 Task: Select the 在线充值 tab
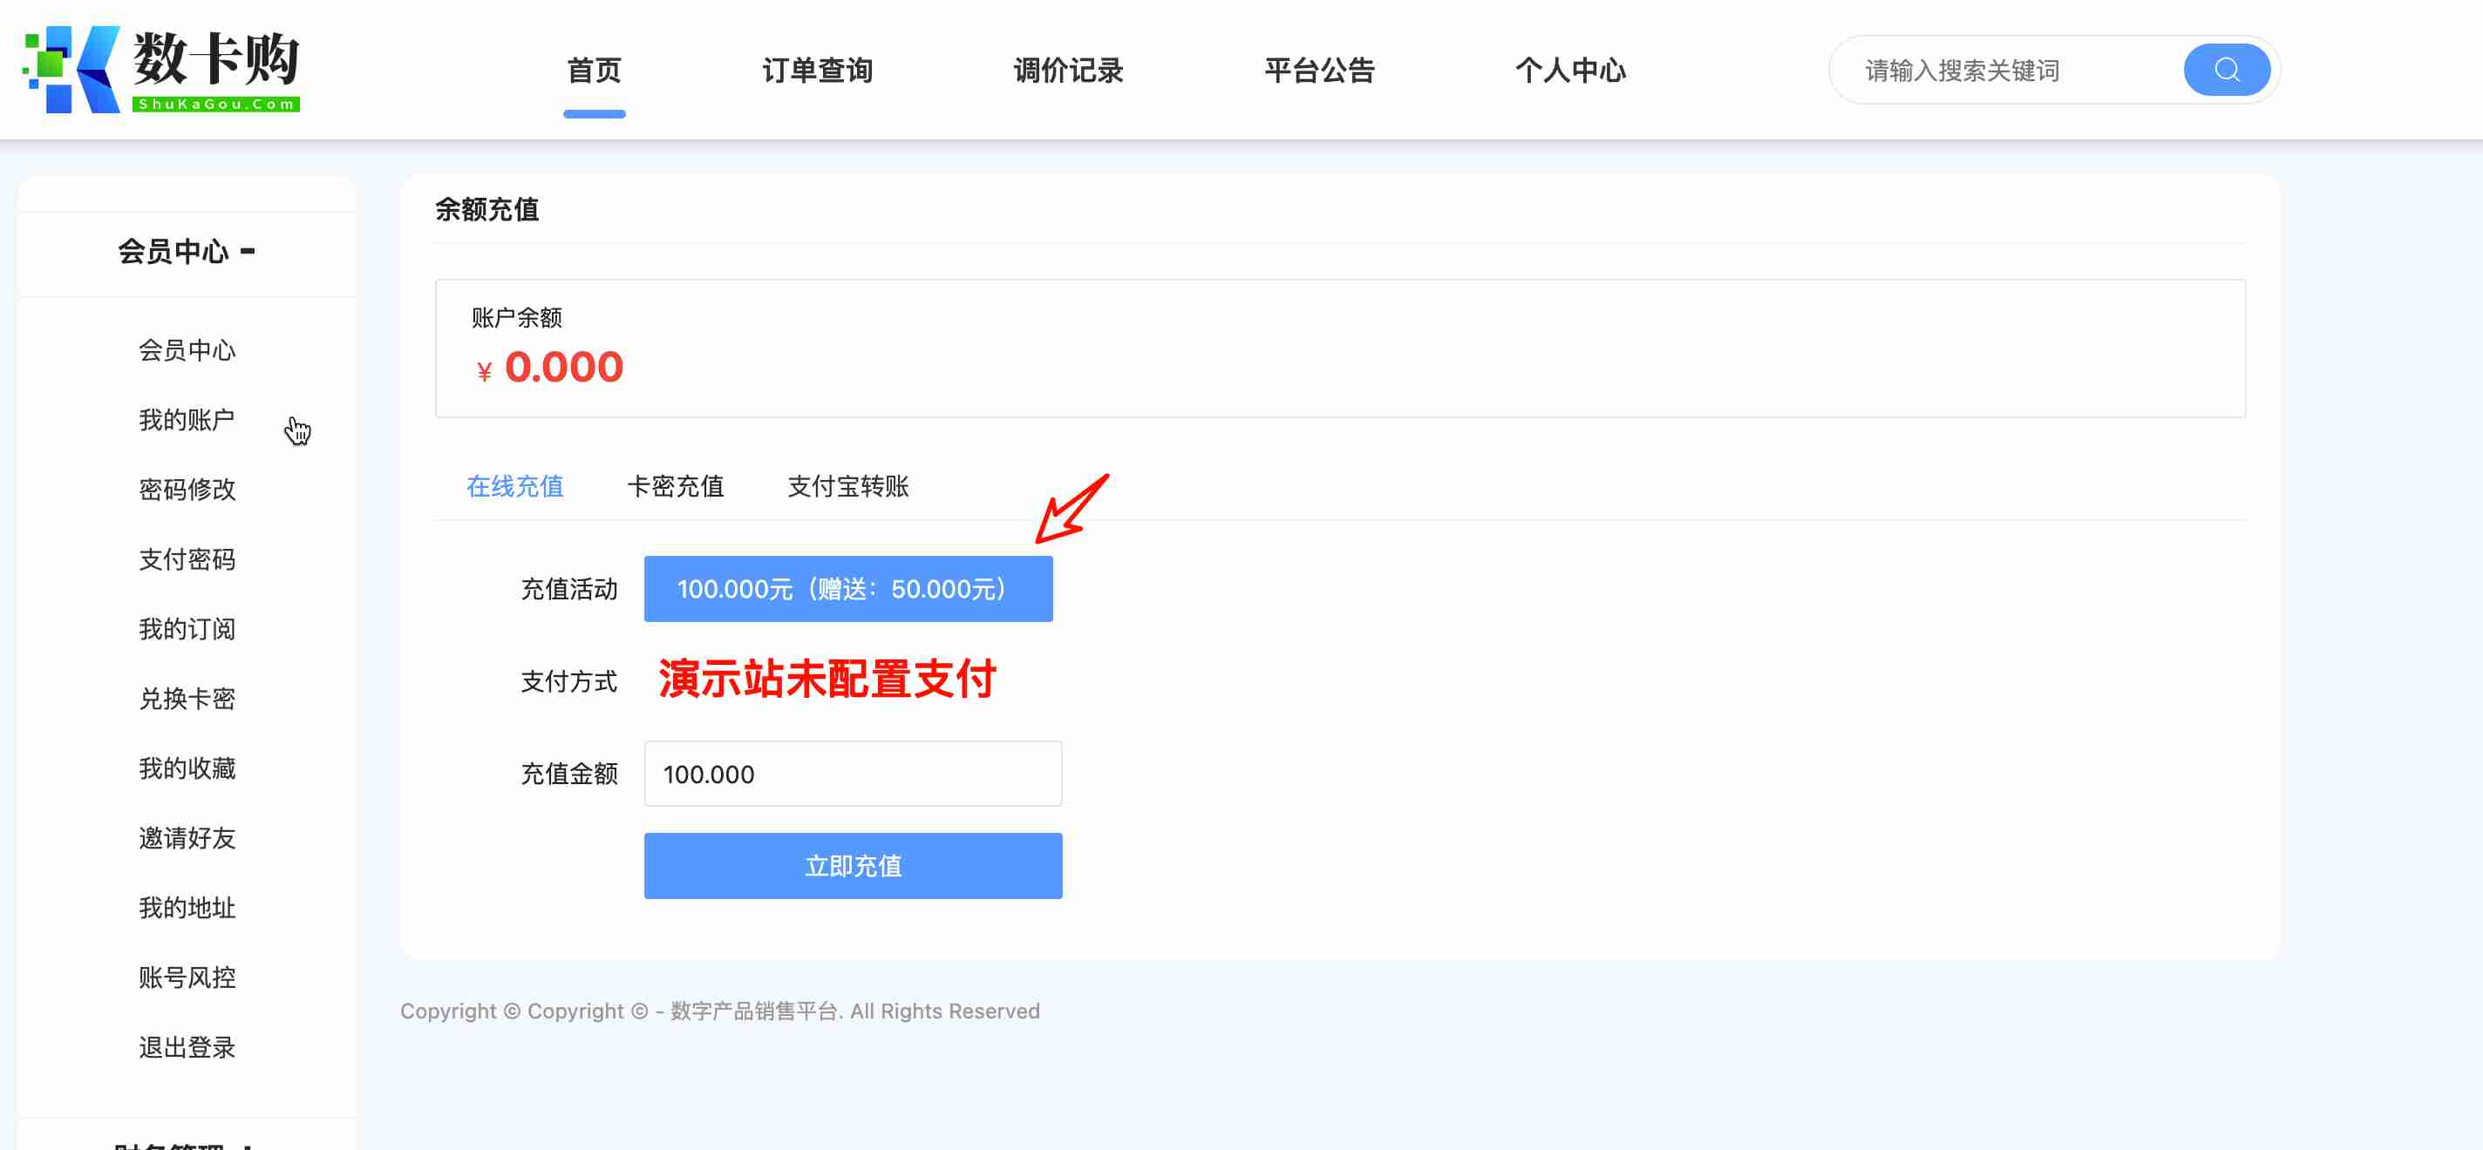(x=514, y=486)
